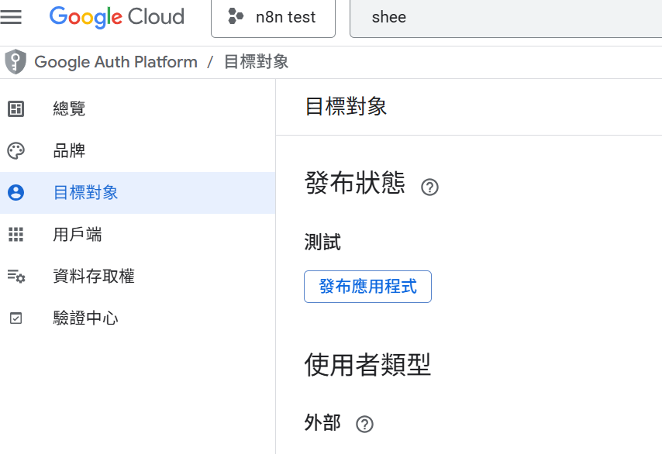Open 驗證中心 in the sidebar
662x454 pixels.
click(85, 318)
